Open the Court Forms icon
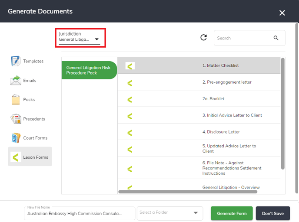Image resolution: width=299 pixels, height=222 pixels. click(x=16, y=138)
